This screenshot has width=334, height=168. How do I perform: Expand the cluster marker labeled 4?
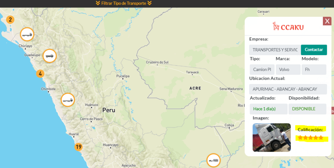coord(40,74)
